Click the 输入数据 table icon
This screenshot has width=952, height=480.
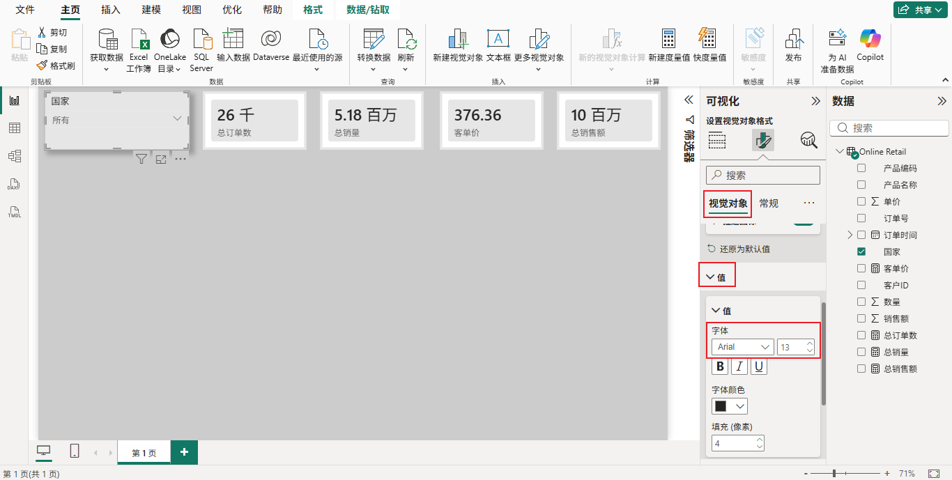[233, 39]
